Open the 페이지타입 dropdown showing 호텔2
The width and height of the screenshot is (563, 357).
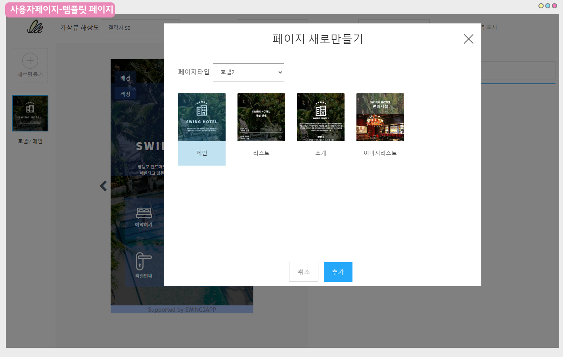[x=249, y=72]
